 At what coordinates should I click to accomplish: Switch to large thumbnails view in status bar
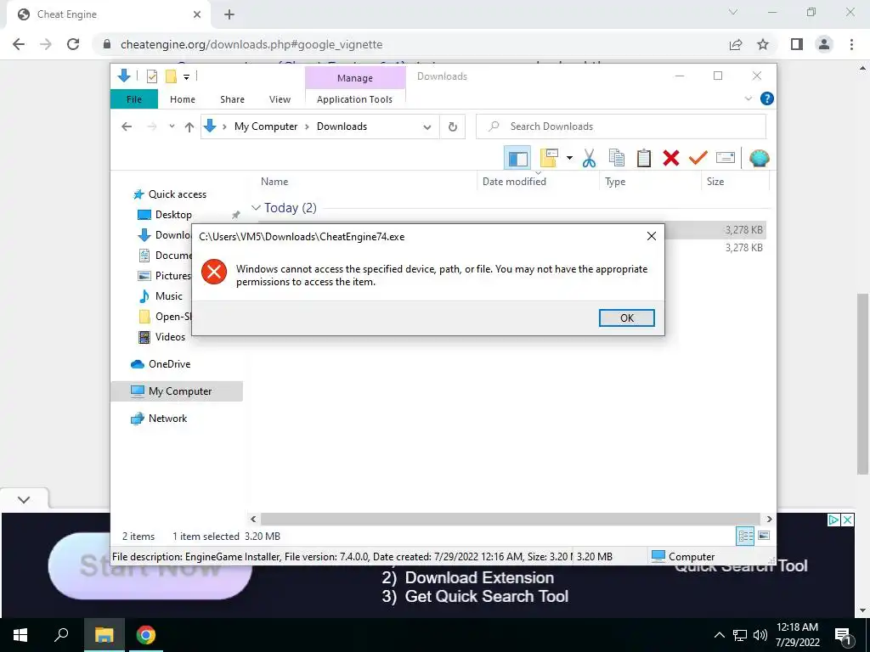pyautogui.click(x=764, y=536)
